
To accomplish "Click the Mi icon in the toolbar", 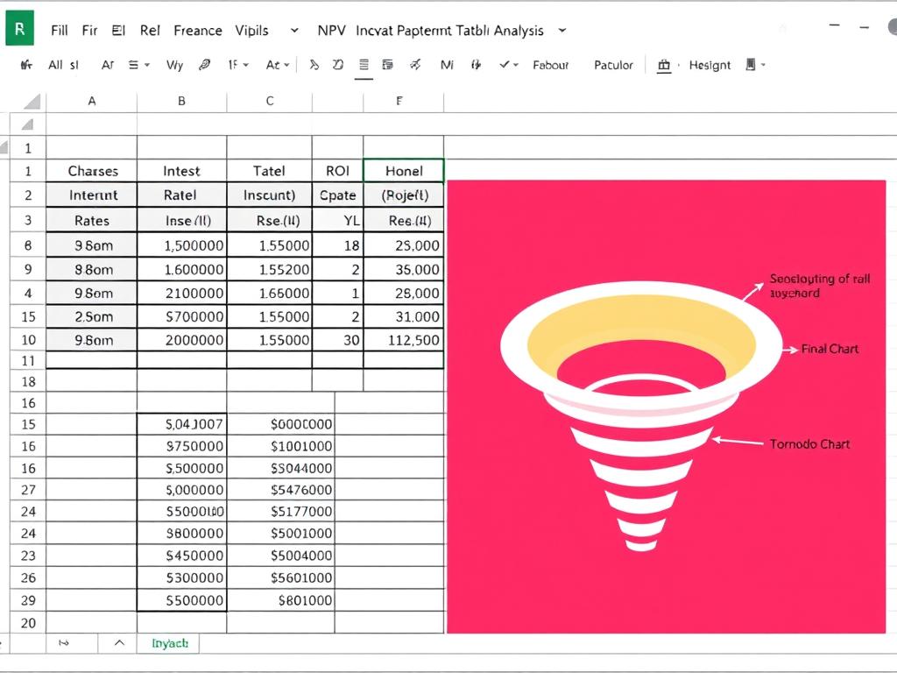I will click(448, 64).
